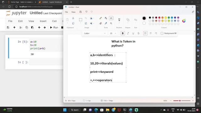
Task: Open a new browser tab
Action: 71,2
